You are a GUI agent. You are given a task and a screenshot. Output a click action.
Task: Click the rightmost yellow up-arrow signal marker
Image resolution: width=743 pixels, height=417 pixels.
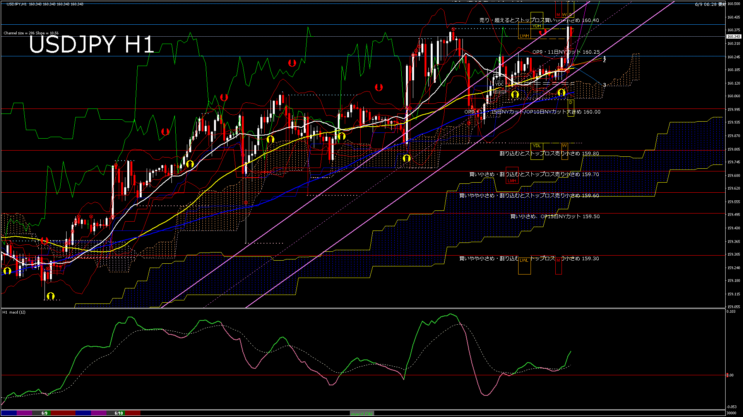click(561, 93)
